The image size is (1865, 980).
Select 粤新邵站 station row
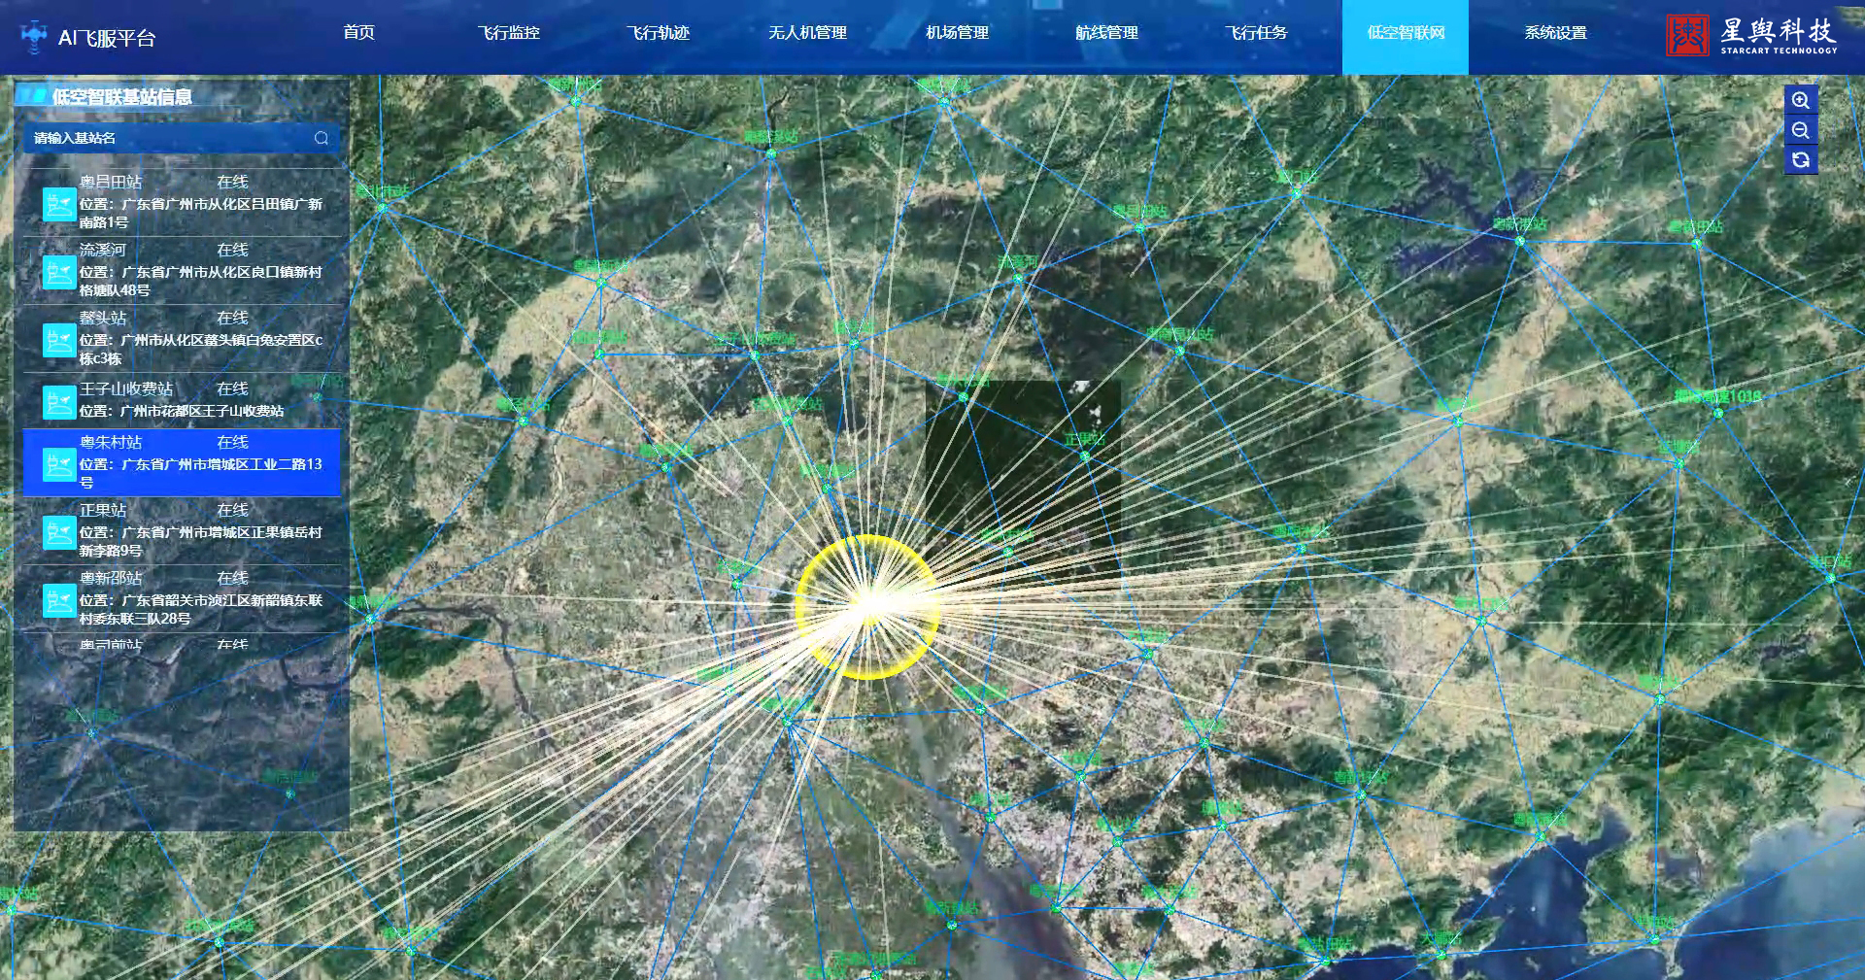tap(183, 598)
